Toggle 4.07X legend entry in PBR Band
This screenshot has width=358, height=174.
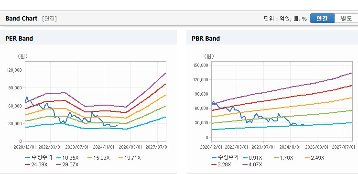[x=252, y=164]
